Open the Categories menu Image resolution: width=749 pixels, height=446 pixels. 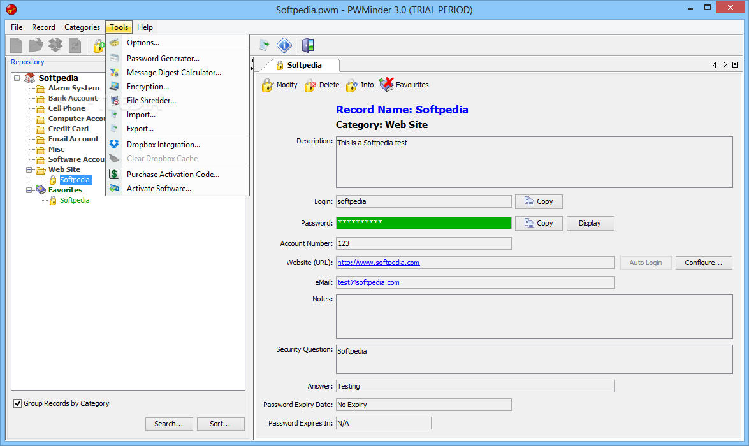click(82, 27)
